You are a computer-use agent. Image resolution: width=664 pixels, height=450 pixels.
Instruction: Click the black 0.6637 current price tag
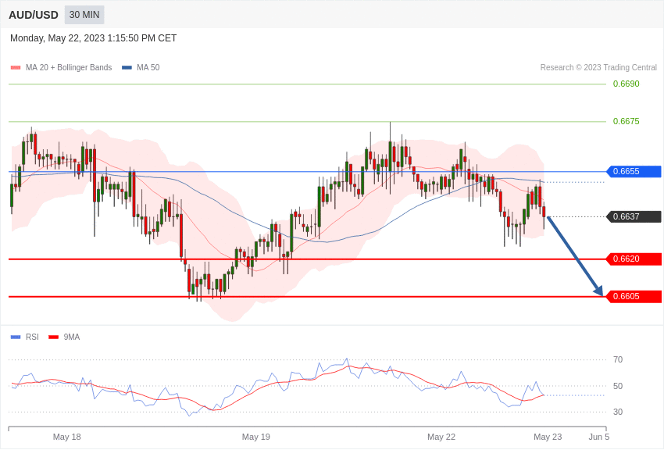pyautogui.click(x=634, y=216)
